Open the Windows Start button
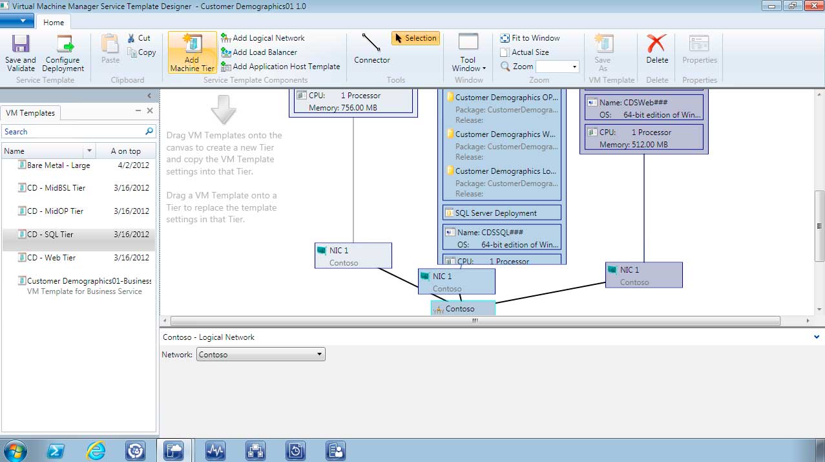The image size is (825, 462). [14, 450]
